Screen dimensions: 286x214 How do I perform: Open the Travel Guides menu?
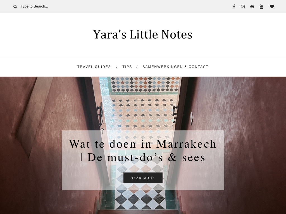(94, 67)
